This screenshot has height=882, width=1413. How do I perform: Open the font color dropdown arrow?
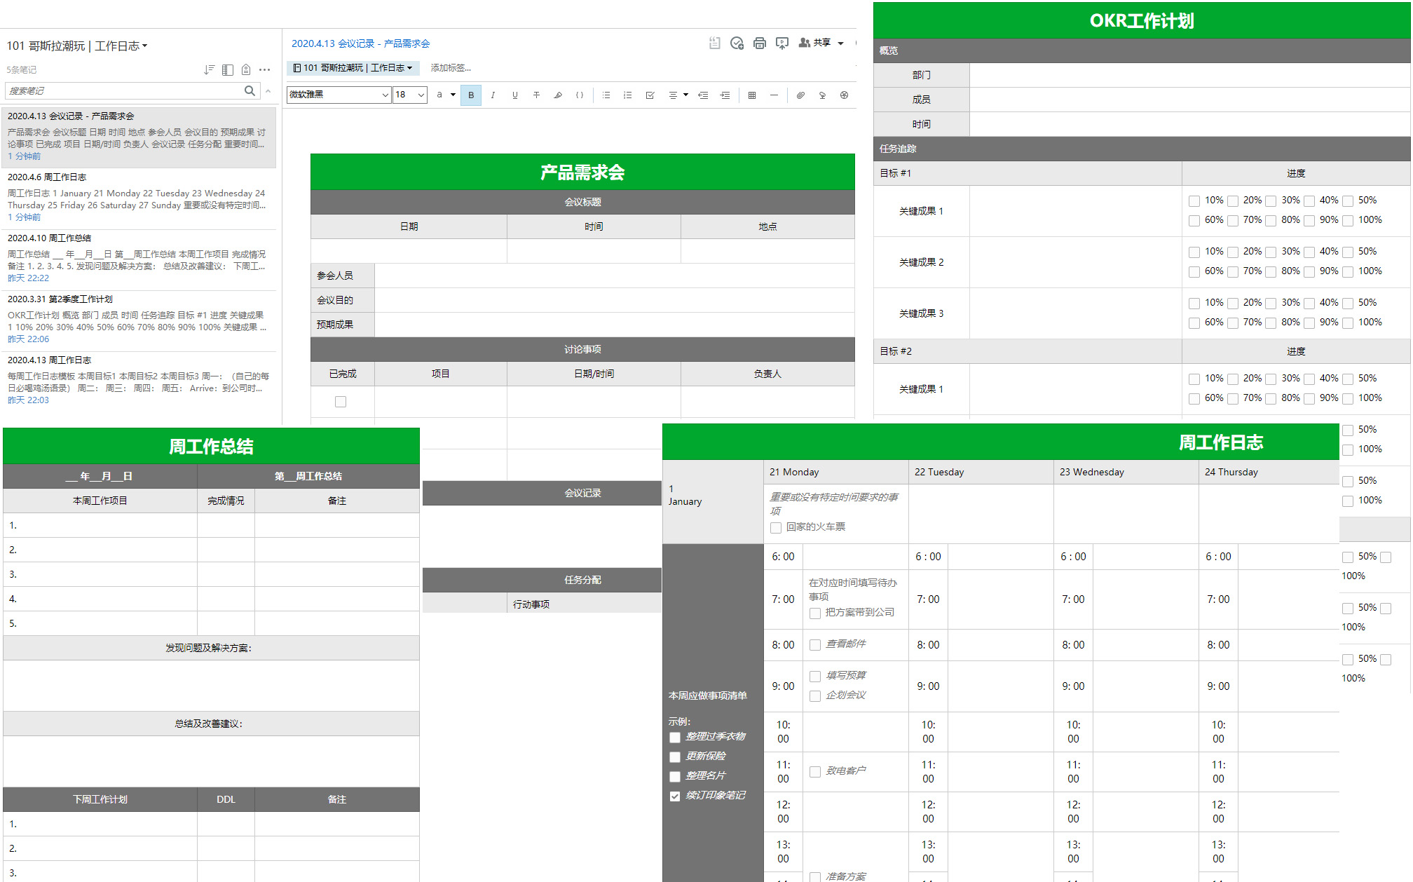point(453,95)
